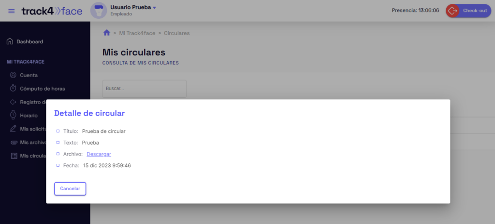Click the Registro arrow icon in sidebar
Viewport: 495px width, 224px height.
click(13, 102)
